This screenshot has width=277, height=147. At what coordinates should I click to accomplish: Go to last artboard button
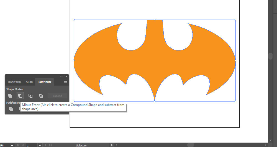click(50, 145)
